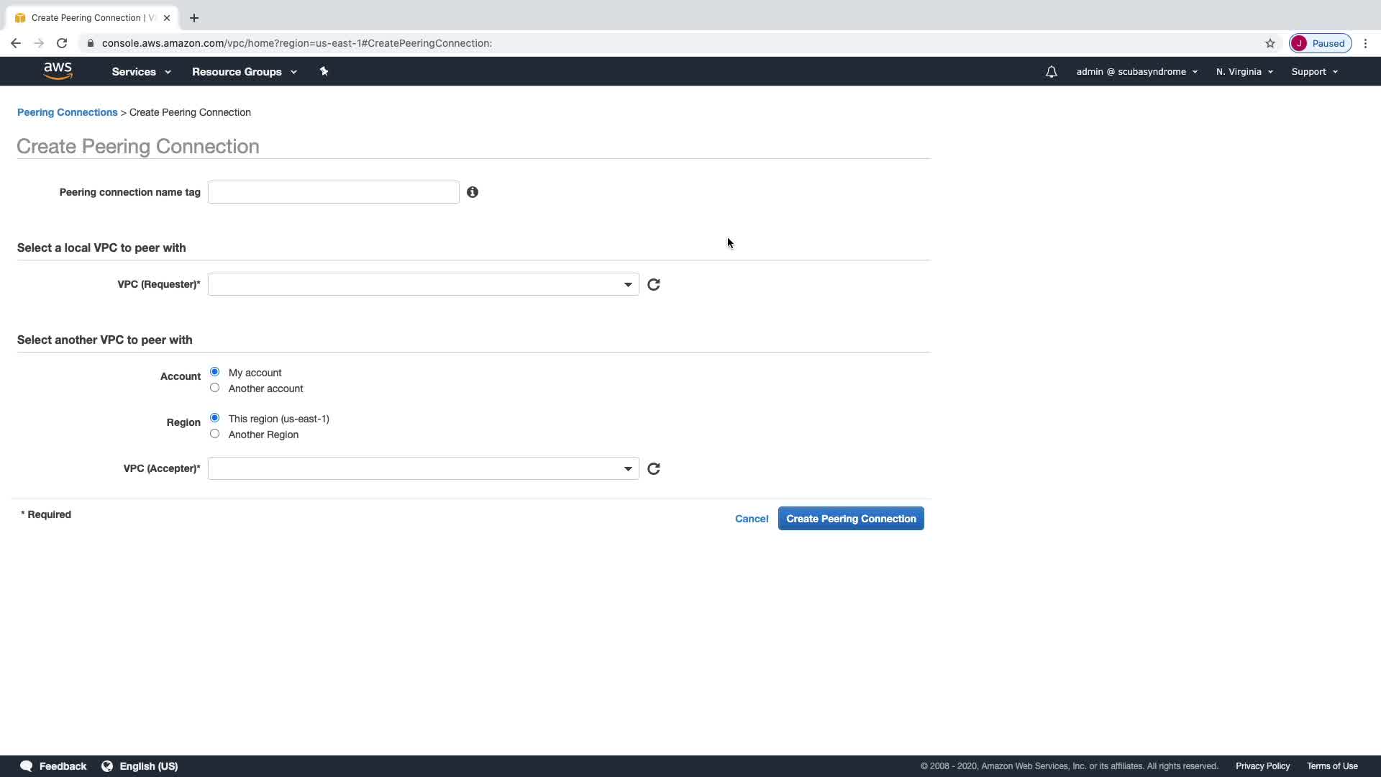Image resolution: width=1381 pixels, height=777 pixels.
Task: Bookmark this page with star icon
Action: [x=1270, y=43]
